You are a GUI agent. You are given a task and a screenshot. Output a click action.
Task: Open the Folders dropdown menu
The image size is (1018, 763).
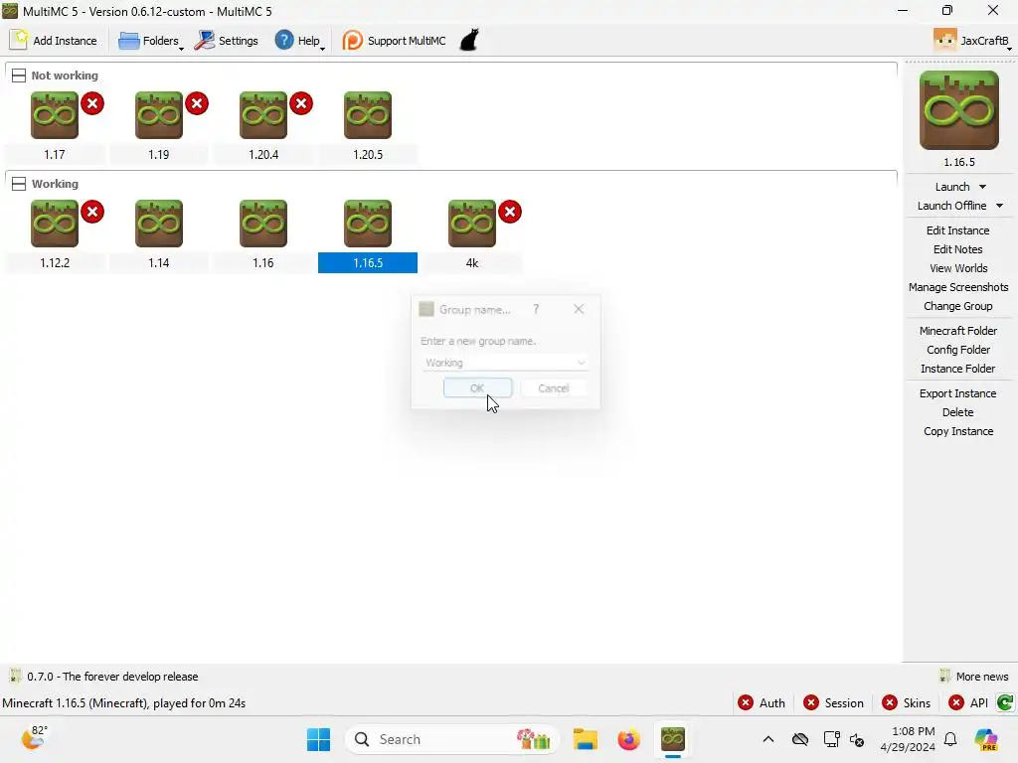151,40
